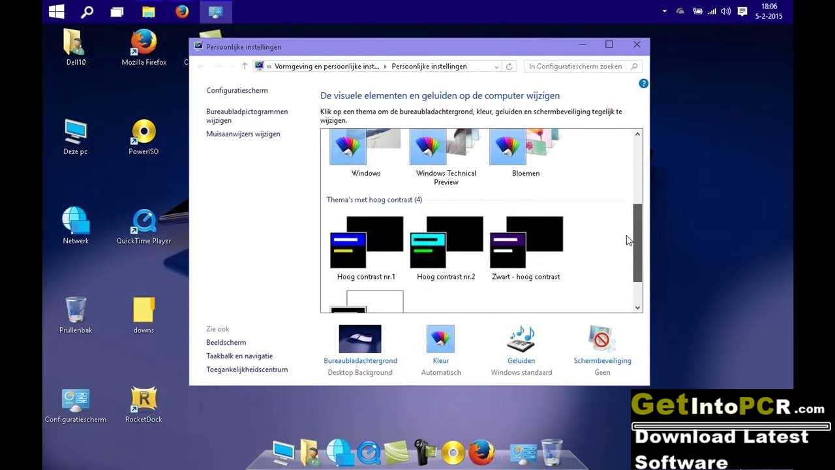Check the battery status tray icon
This screenshot has height=470, width=835.
click(697, 11)
